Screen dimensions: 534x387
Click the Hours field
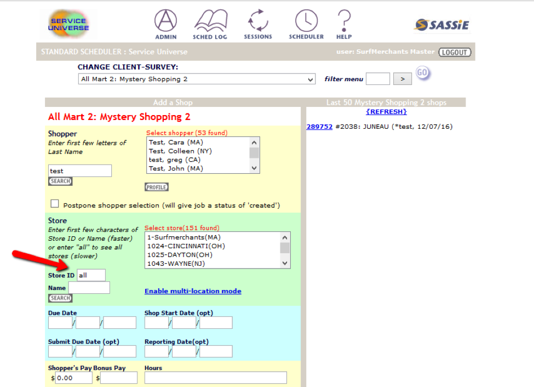(216, 378)
